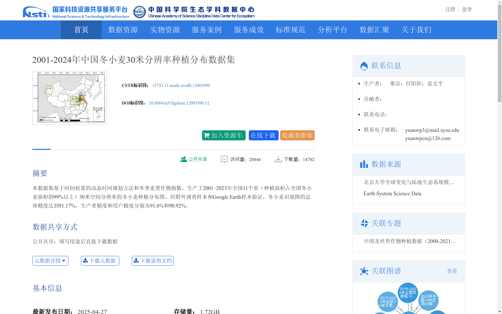Click the email yuanwp3@mail.sysu.edu
502x314 pixels.
pyautogui.click(x=432, y=130)
